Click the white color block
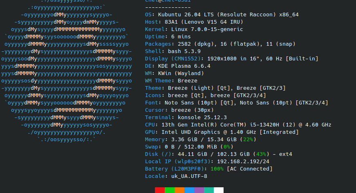 click(x=219, y=190)
